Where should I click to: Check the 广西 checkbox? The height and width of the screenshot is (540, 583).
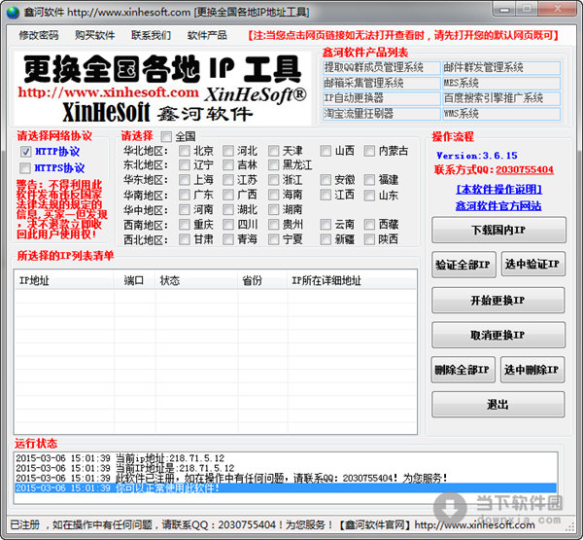coord(228,195)
